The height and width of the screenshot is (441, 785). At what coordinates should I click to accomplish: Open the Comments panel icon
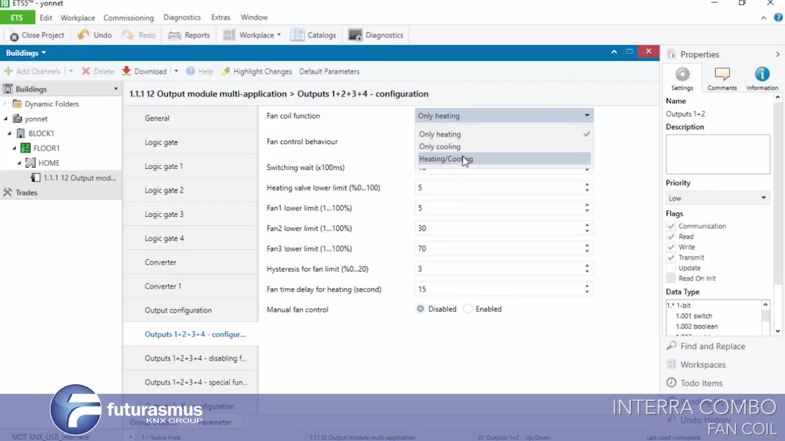[722, 75]
